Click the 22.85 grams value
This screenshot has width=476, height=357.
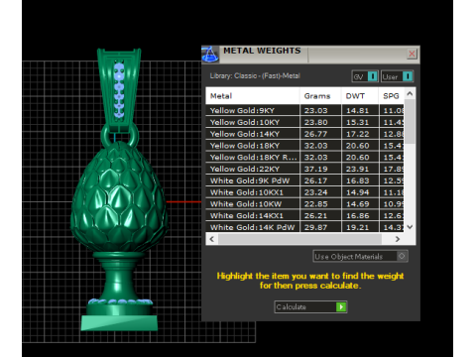click(315, 204)
